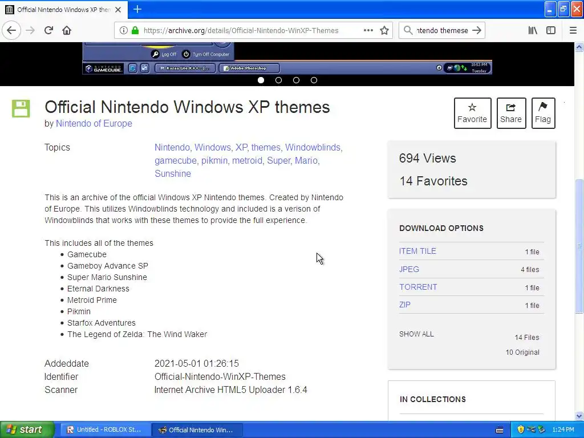The image size is (584, 438).
Task: Open the Nintendo of Europe creator link
Action: 94,123
